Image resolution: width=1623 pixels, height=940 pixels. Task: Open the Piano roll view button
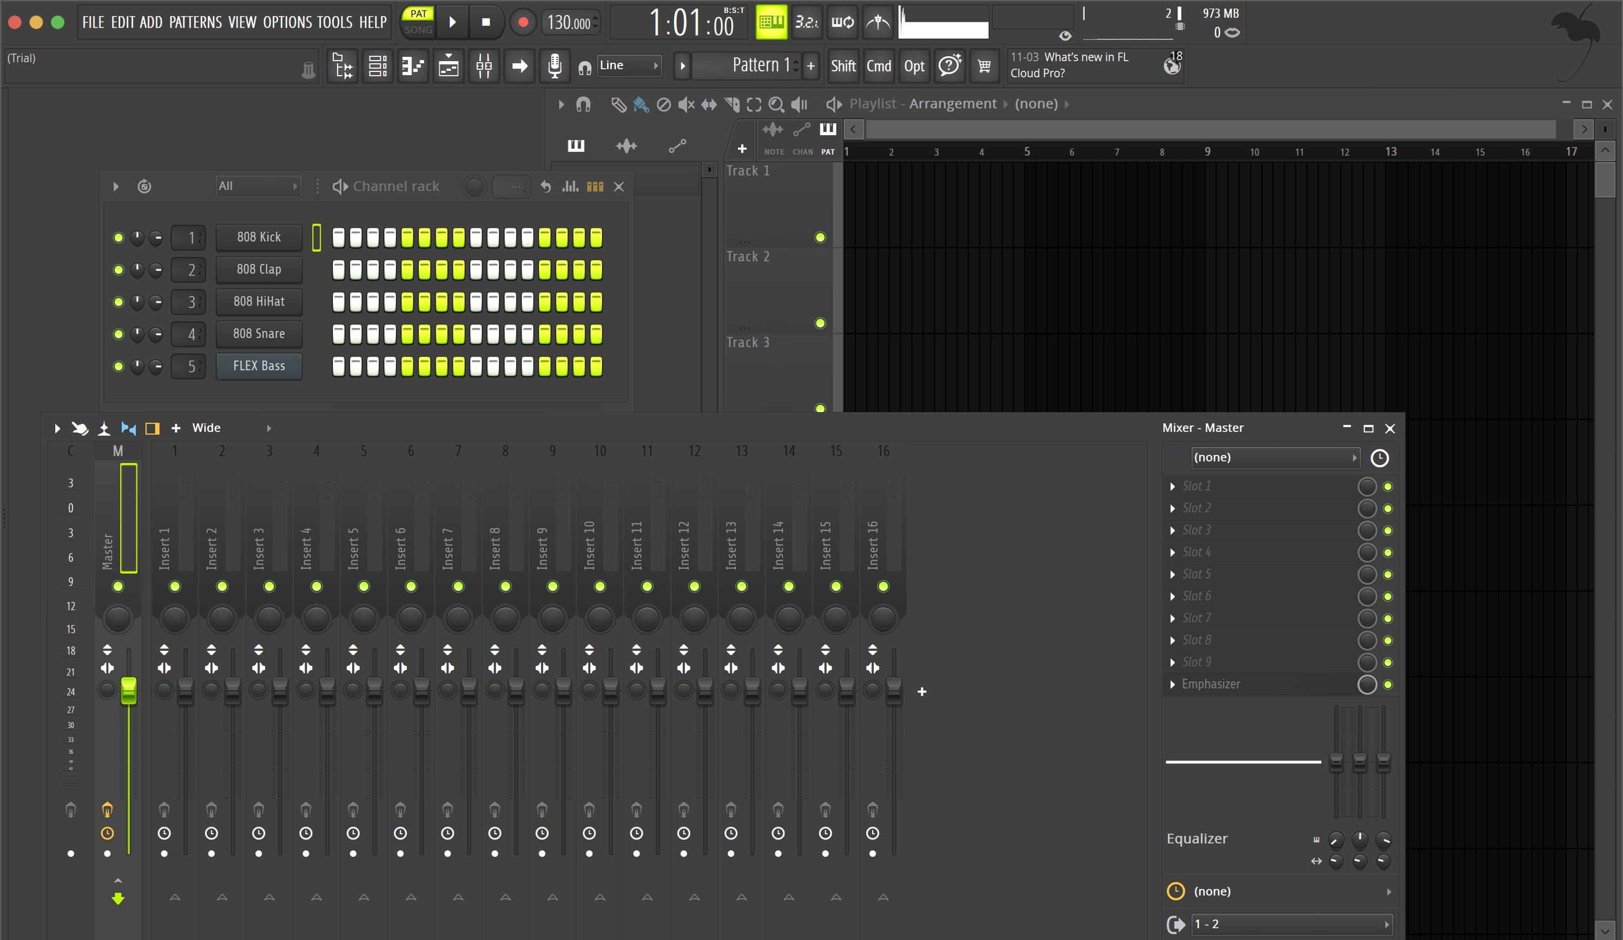coord(413,65)
